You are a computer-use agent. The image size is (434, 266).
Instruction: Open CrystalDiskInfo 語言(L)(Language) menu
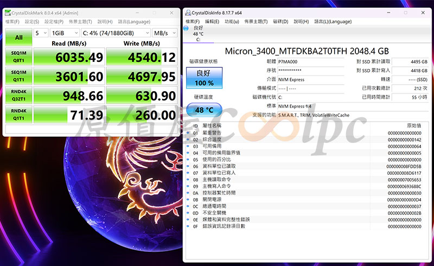(333, 21)
